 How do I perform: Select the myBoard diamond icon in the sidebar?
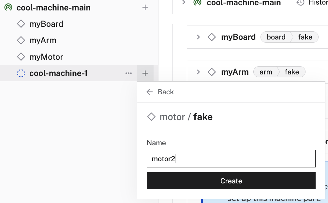20,23
